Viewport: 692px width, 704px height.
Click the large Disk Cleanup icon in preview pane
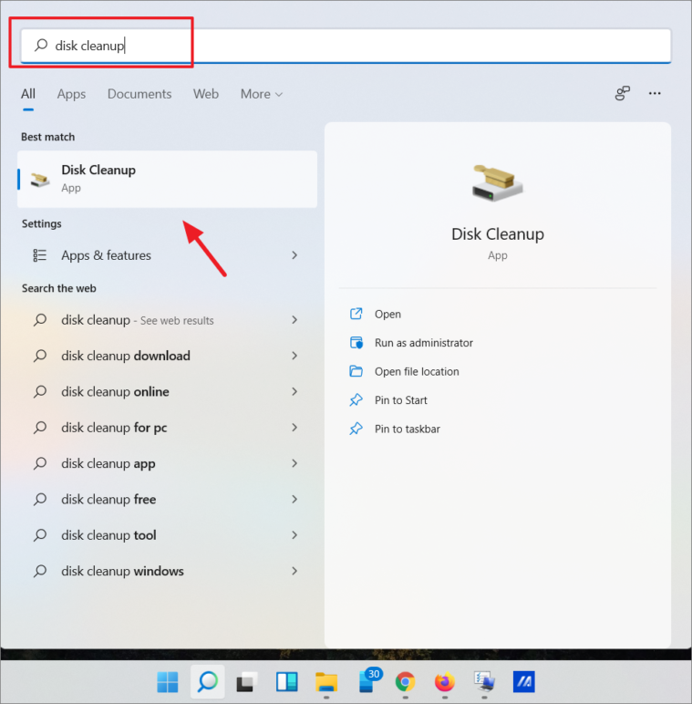(x=497, y=182)
